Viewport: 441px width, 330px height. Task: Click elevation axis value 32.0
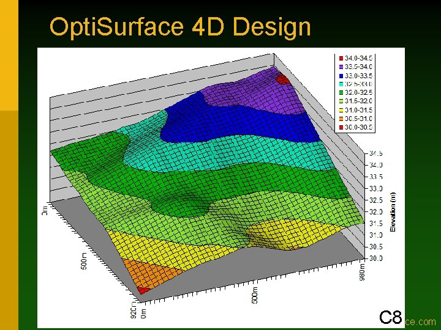(x=375, y=212)
